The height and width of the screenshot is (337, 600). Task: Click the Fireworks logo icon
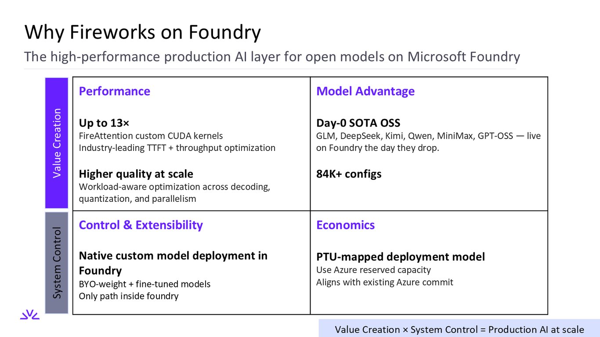(30, 315)
